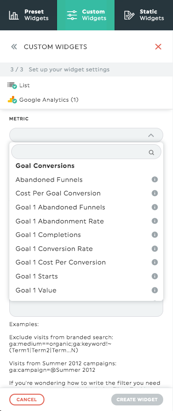This screenshot has width=173, height=411.
Task: Collapse the Metric dropdown using the chevron
Action: (x=151, y=135)
